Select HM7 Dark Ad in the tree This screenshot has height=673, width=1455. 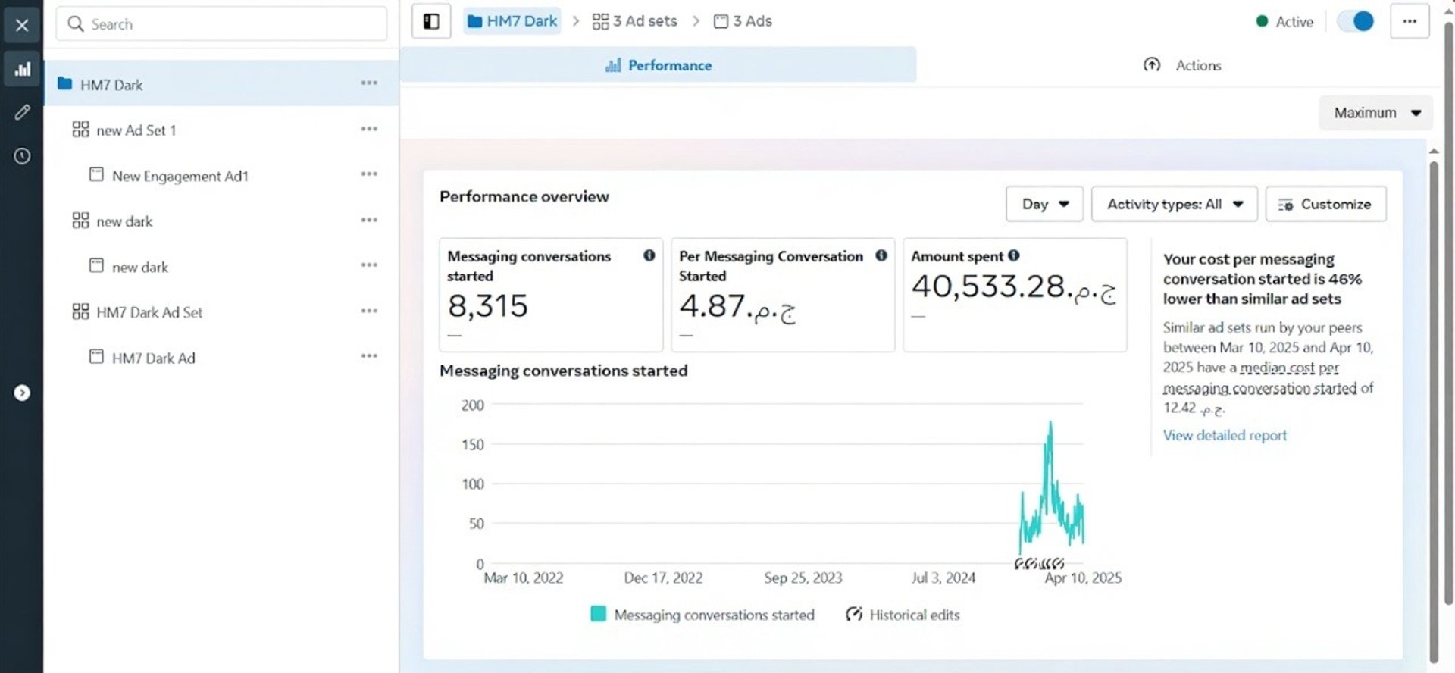[154, 358]
